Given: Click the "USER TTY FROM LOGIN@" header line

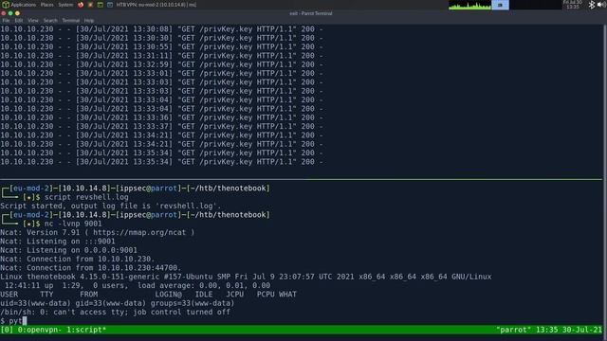Looking at the screenshot, I should point(148,295).
